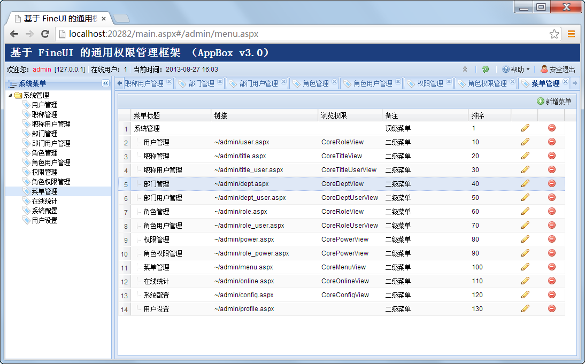Click the green refresh icon in header bar

[486, 69]
